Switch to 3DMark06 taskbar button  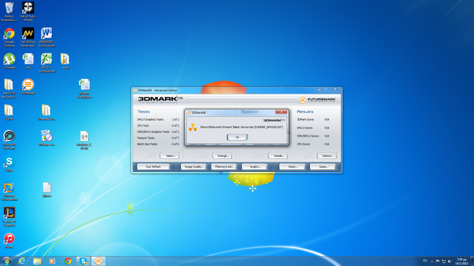(x=99, y=261)
